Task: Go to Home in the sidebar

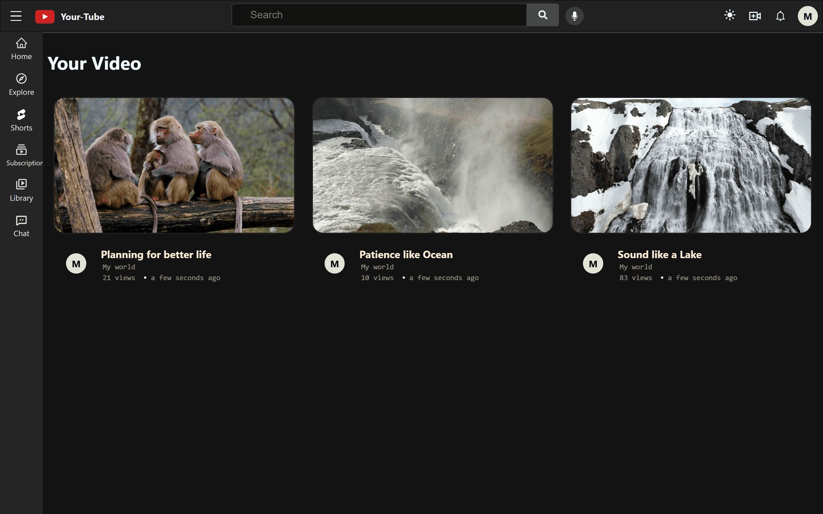Action: 21,49
